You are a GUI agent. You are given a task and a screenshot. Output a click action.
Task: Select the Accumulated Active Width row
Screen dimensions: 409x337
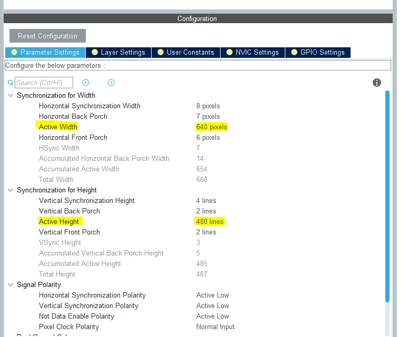[79, 169]
